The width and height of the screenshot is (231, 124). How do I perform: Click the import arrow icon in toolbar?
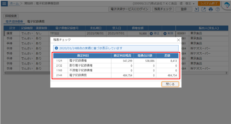pyautogui.click(x=196, y=9)
